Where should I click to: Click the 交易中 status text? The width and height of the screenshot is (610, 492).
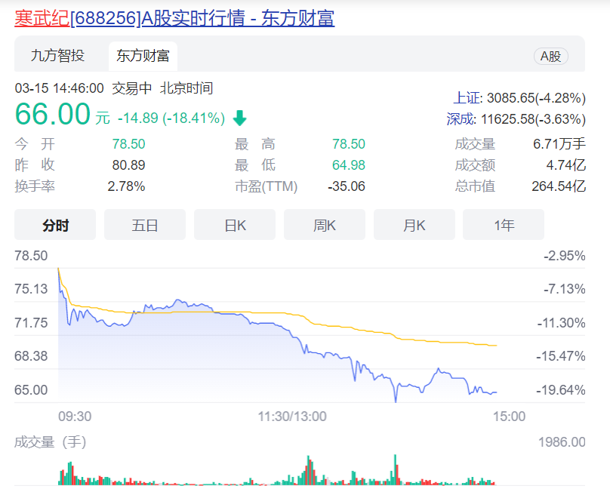131,88
